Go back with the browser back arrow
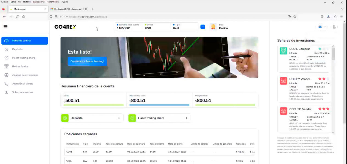This screenshot has height=164, width=347. (4, 17)
